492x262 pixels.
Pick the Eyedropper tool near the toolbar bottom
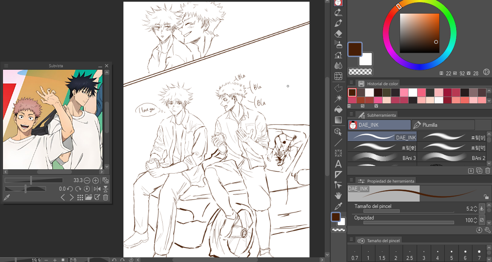[338, 206]
